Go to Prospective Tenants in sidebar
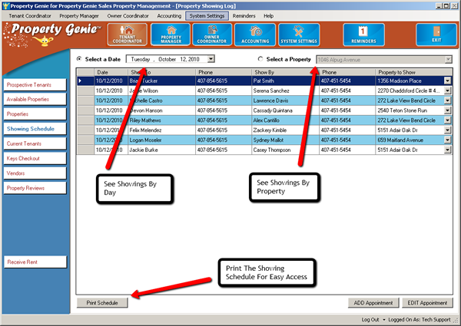 35,85
